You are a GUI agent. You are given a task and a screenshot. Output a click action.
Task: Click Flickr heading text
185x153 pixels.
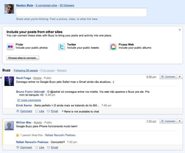[x=19, y=45]
